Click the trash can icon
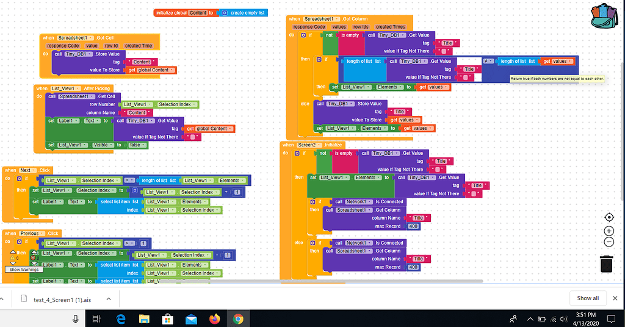Screen dimensions: 625x327 606,264
